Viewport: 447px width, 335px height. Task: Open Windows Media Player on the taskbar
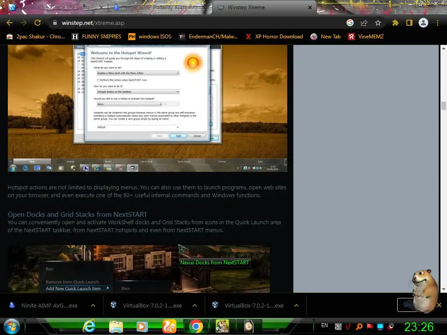pos(142,326)
